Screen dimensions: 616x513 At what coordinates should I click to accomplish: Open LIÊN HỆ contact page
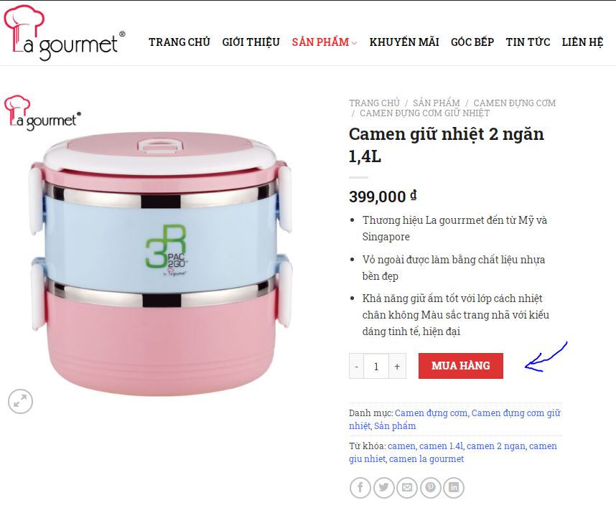coord(582,42)
